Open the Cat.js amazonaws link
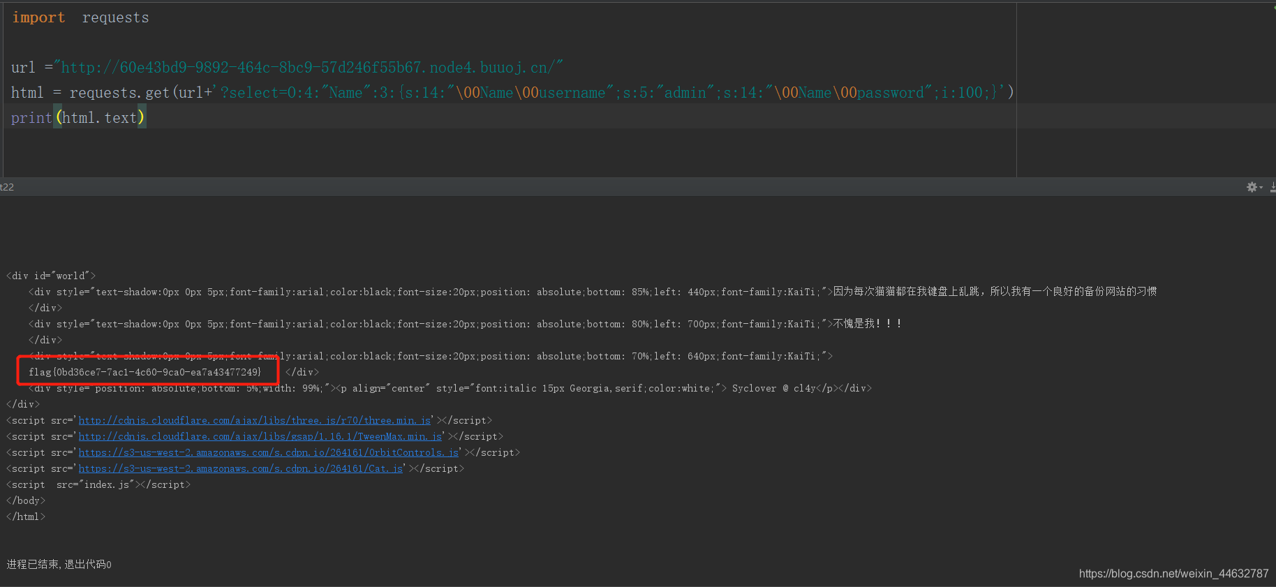This screenshot has height=587, width=1276. click(x=241, y=468)
